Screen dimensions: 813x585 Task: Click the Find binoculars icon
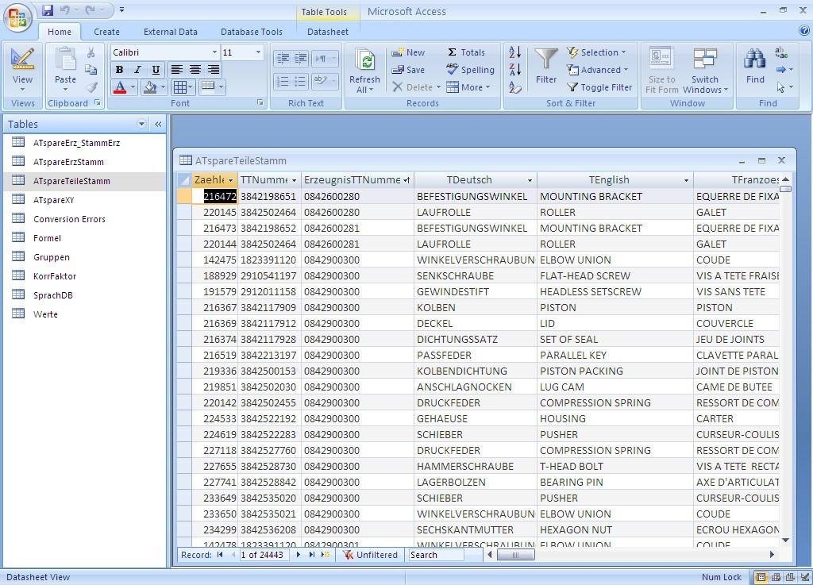click(x=755, y=59)
